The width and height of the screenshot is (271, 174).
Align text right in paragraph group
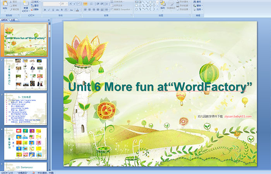click(94, 10)
